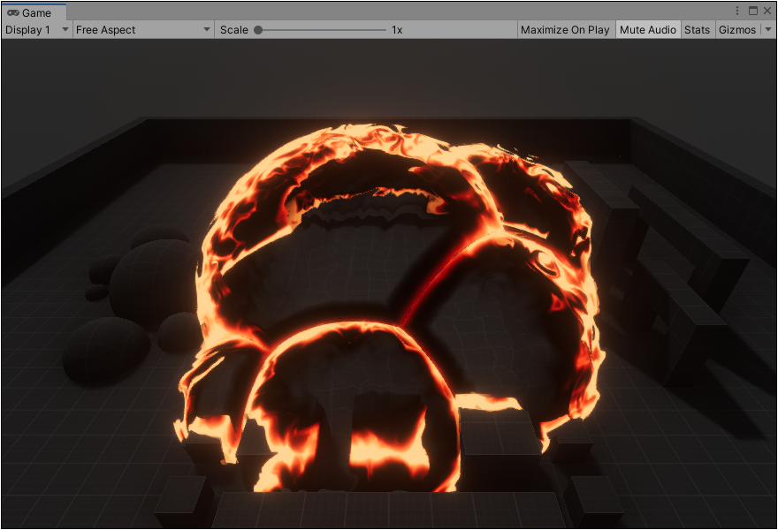778x530 pixels.
Task: Click the Scale label
Action: pyautogui.click(x=233, y=30)
